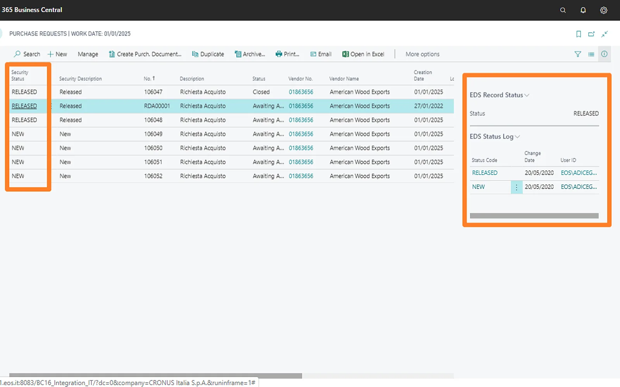The width and height of the screenshot is (620, 387).
Task: Click Open in Excel
Action: click(x=363, y=54)
